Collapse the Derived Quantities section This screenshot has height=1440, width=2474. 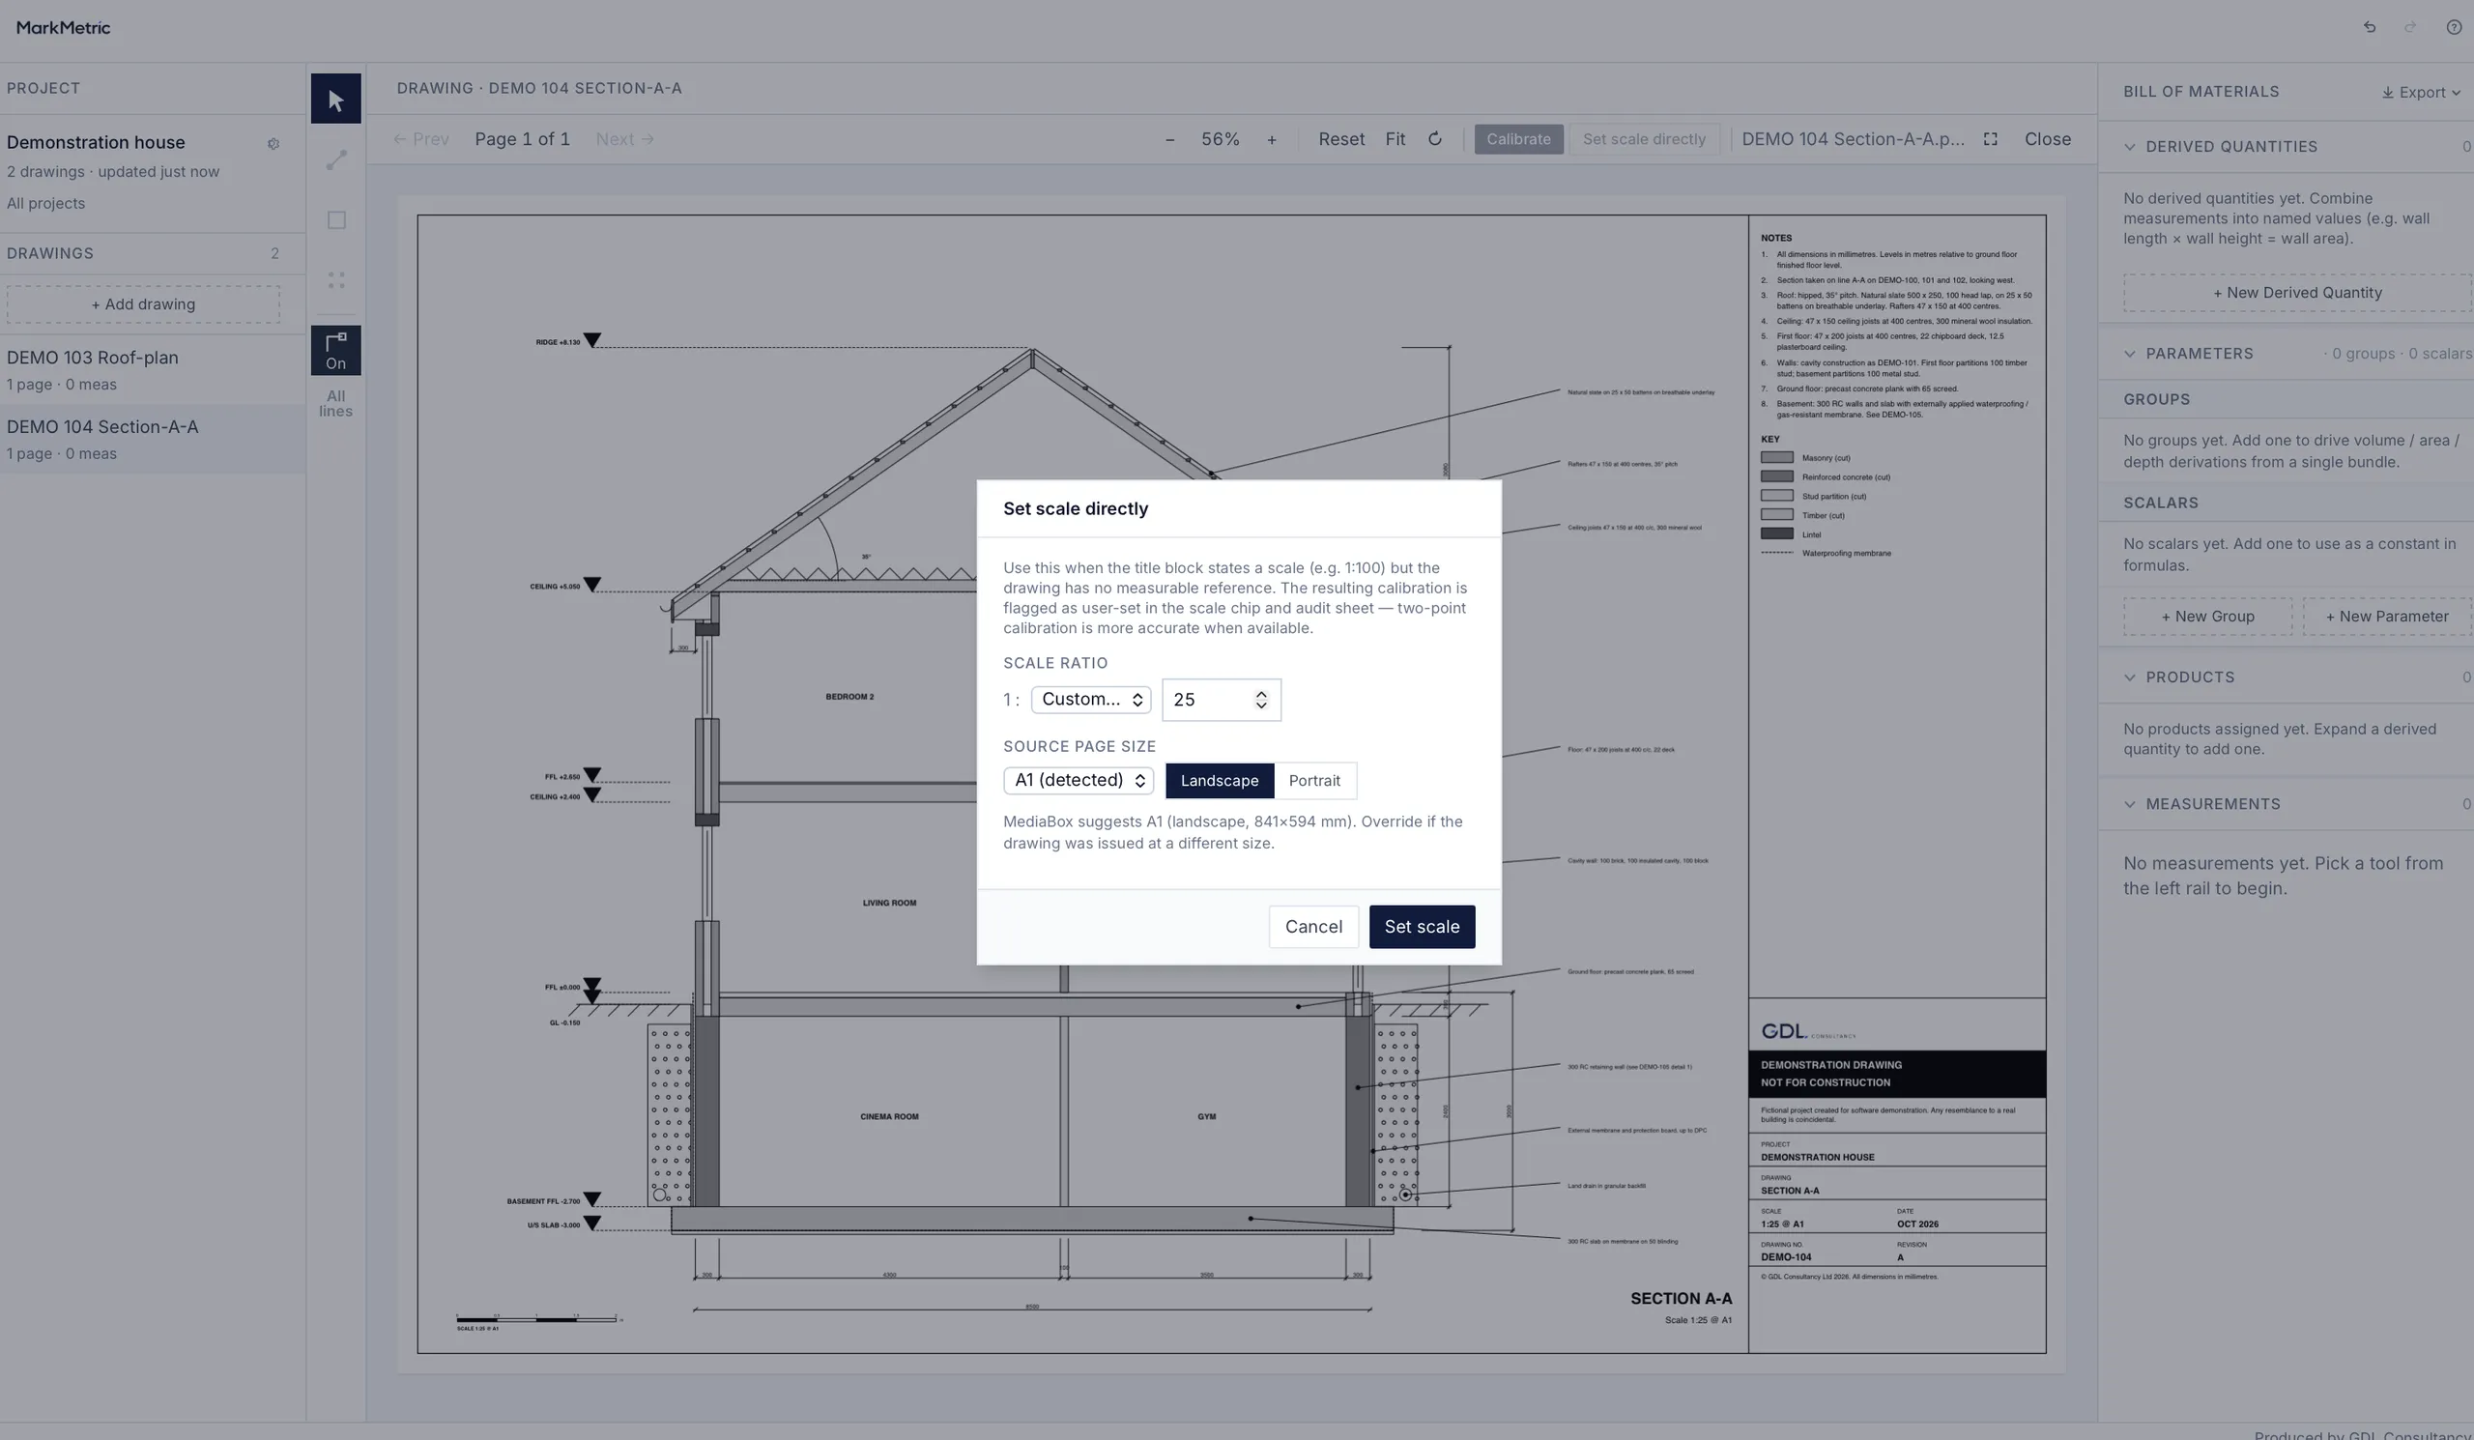(2129, 147)
